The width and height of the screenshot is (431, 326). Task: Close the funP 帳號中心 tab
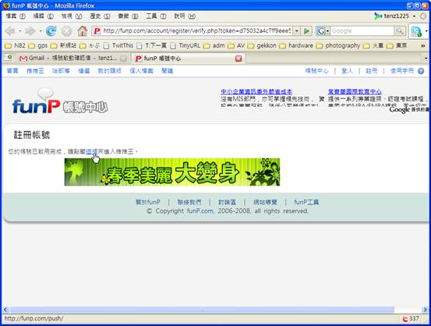click(238, 58)
